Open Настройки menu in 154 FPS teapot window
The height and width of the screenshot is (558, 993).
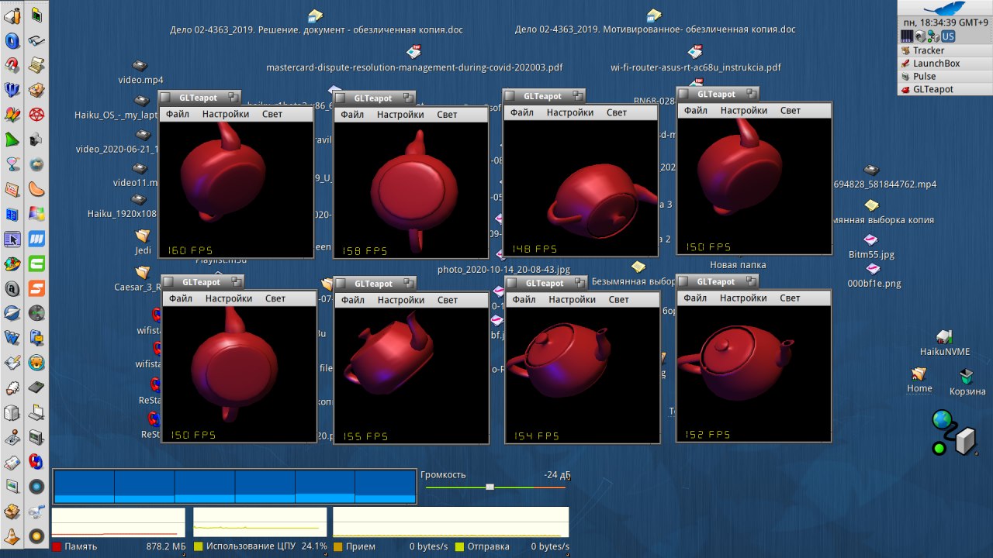573,299
